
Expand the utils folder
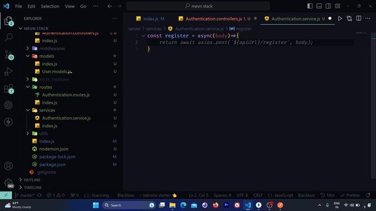(x=28, y=133)
